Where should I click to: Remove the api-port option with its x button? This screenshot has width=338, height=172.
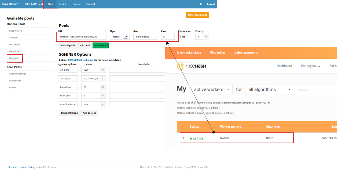pyautogui.click(x=103, y=70)
